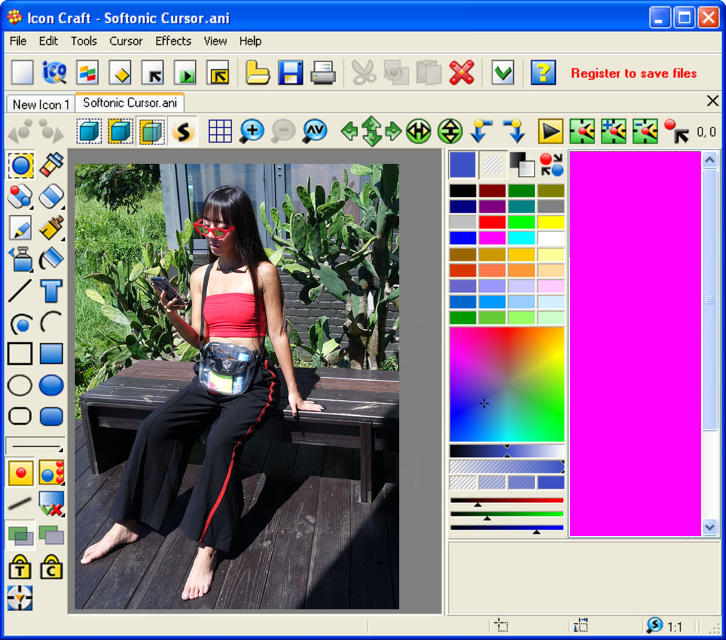Toggle the T padlock lock button
Screen dimensions: 726x640
pyautogui.click(x=20, y=567)
